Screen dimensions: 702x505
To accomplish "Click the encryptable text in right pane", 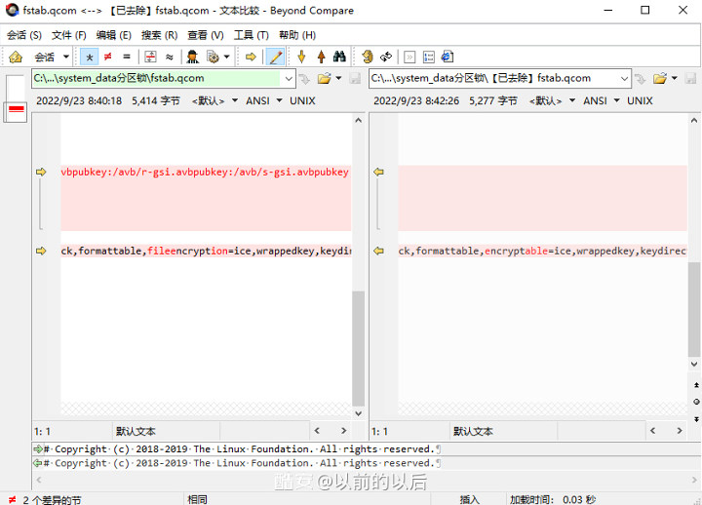I will coord(516,251).
